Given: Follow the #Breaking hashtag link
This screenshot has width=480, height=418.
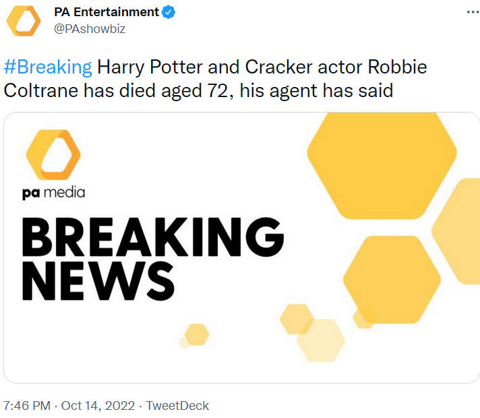Looking at the screenshot, I should click(48, 67).
